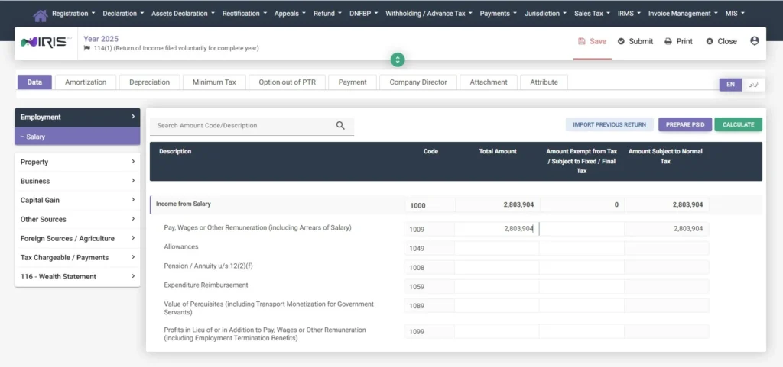Image resolution: width=783 pixels, height=367 pixels.
Task: Expand the Other Sources section
Action: click(x=77, y=219)
